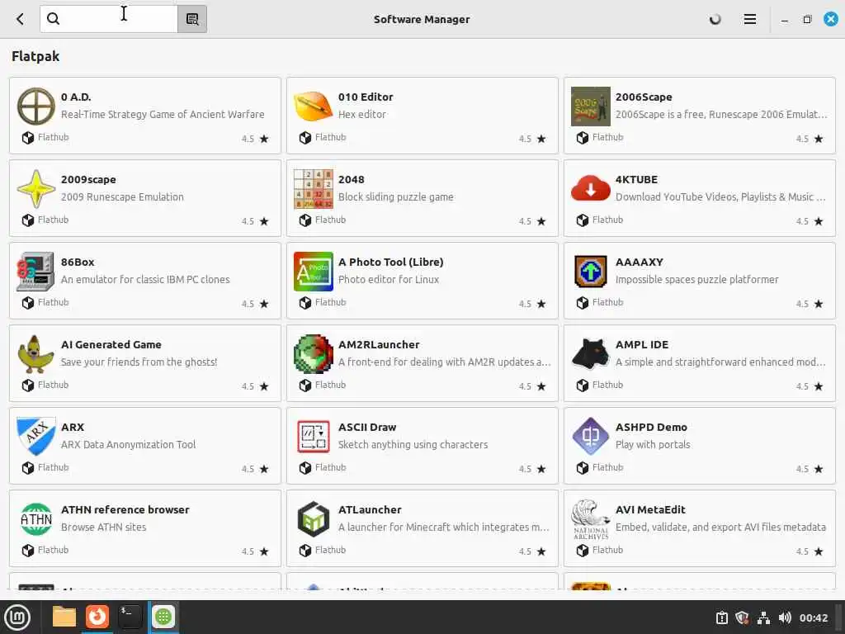This screenshot has height=634, width=845.
Task: Open Firefox from the taskbar
Action: coord(97,617)
